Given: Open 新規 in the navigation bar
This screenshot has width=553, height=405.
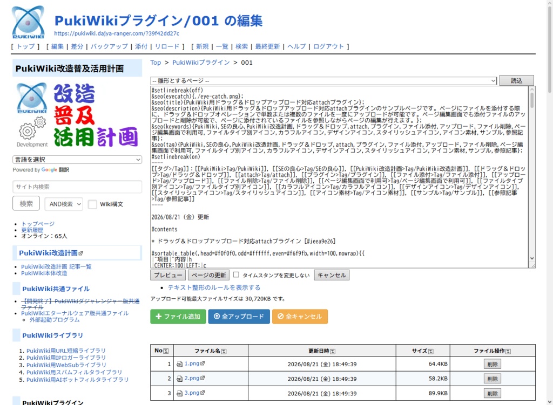Looking at the screenshot, I should (203, 46).
